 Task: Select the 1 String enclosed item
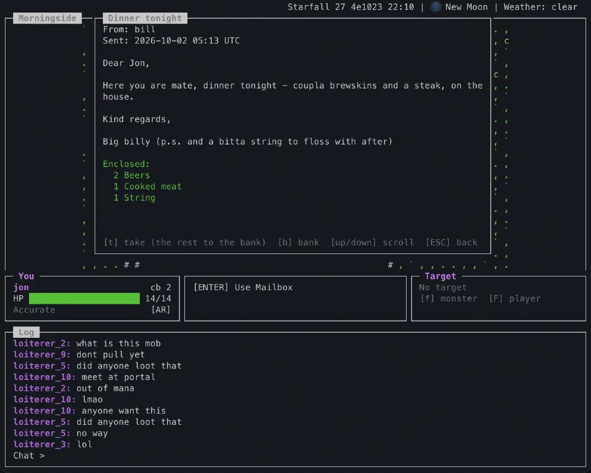pos(134,198)
